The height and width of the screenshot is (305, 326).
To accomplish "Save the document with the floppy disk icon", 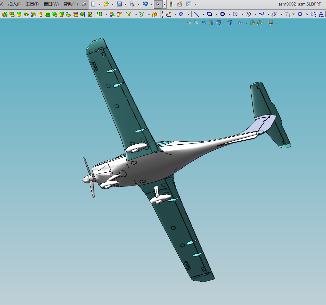I will 119,4.
